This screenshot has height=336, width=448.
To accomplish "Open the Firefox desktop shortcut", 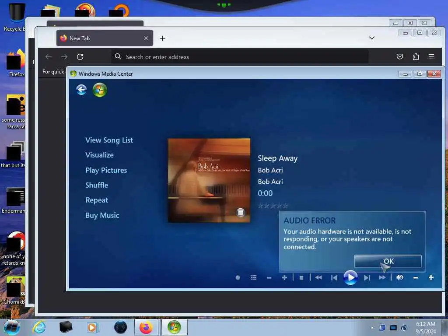I will click(x=16, y=63).
